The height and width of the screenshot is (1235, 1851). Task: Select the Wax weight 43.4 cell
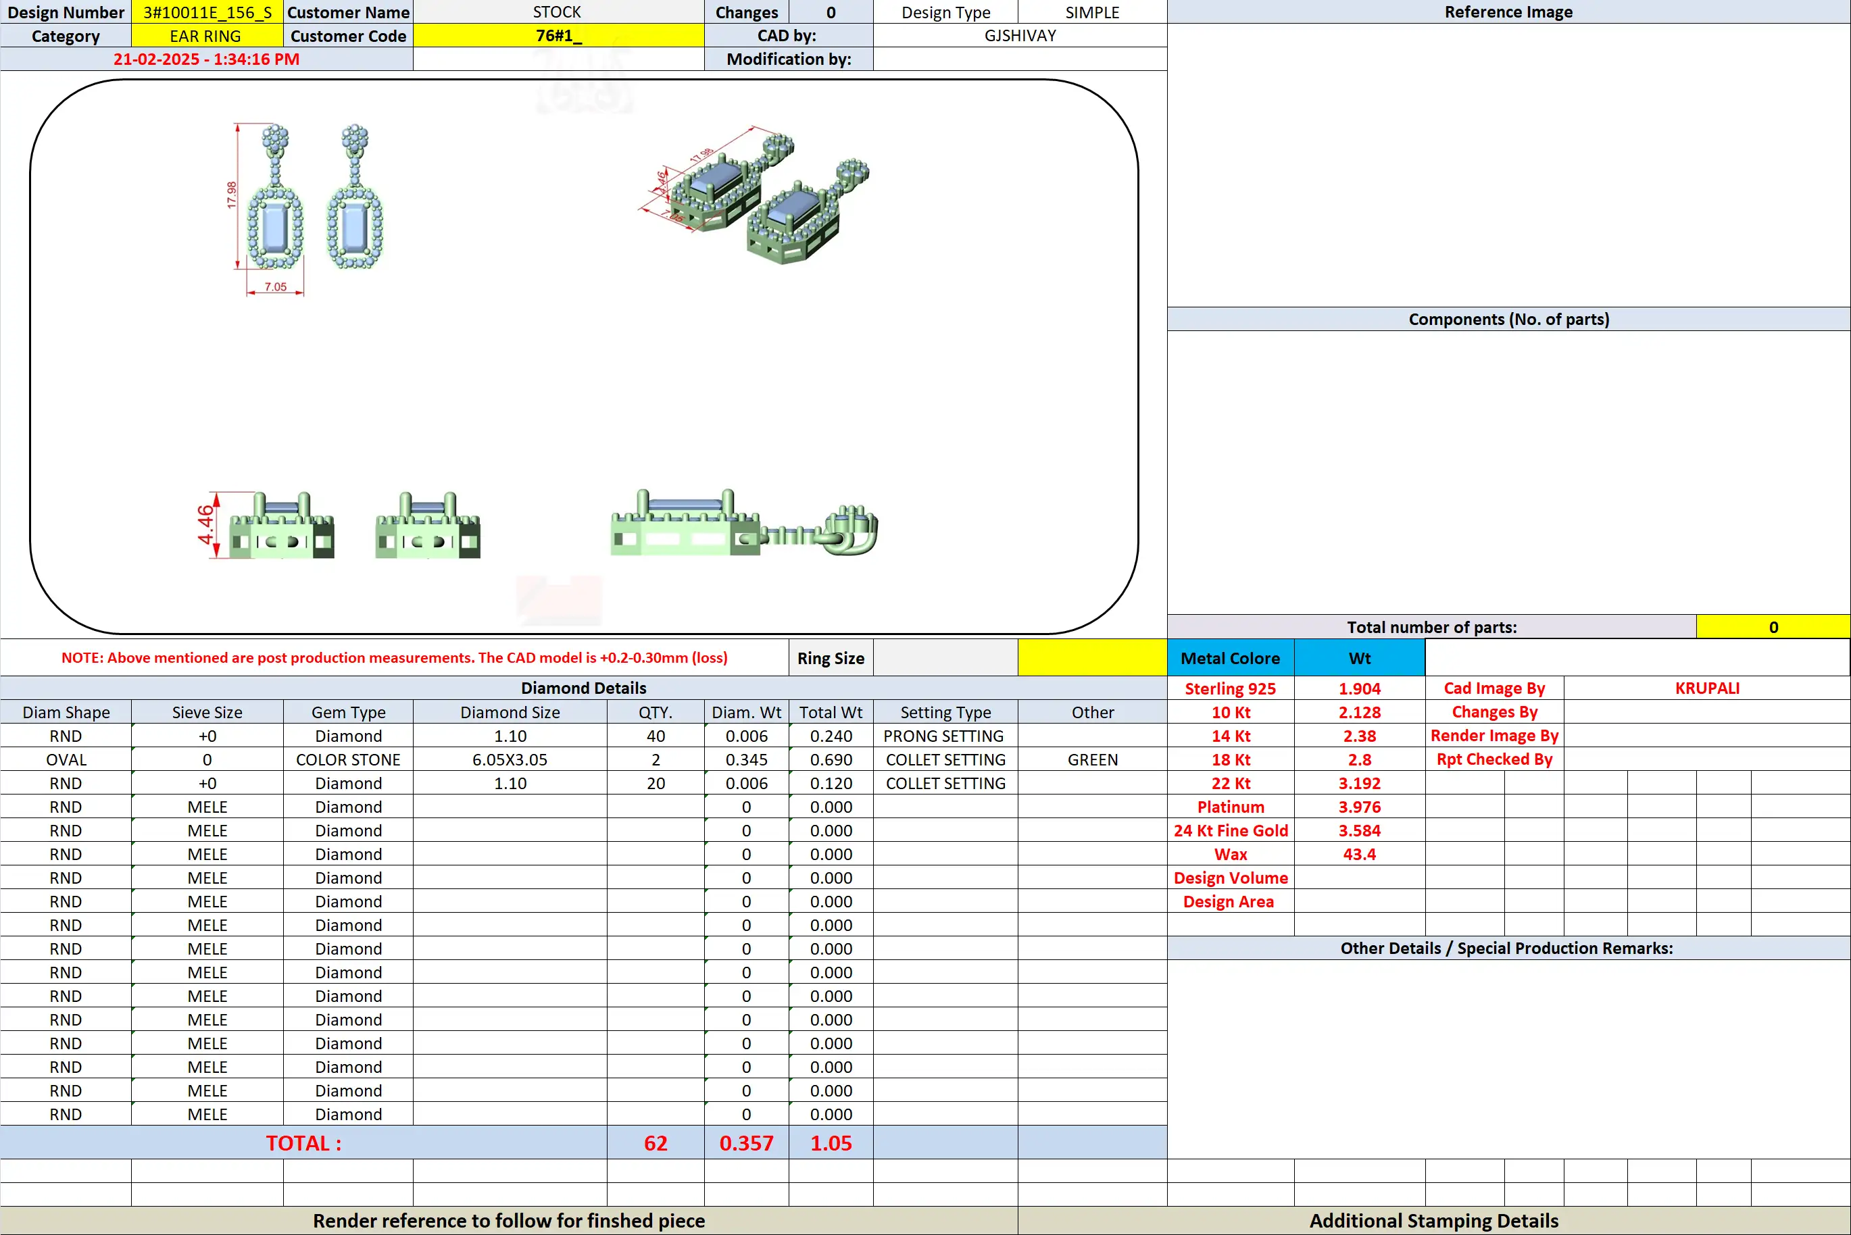[x=1360, y=854]
